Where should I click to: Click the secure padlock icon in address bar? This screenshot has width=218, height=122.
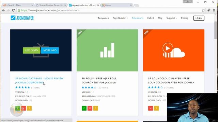click(19, 10)
